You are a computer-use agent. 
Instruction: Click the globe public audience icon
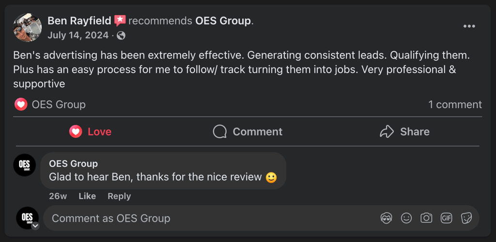pyautogui.click(x=121, y=35)
